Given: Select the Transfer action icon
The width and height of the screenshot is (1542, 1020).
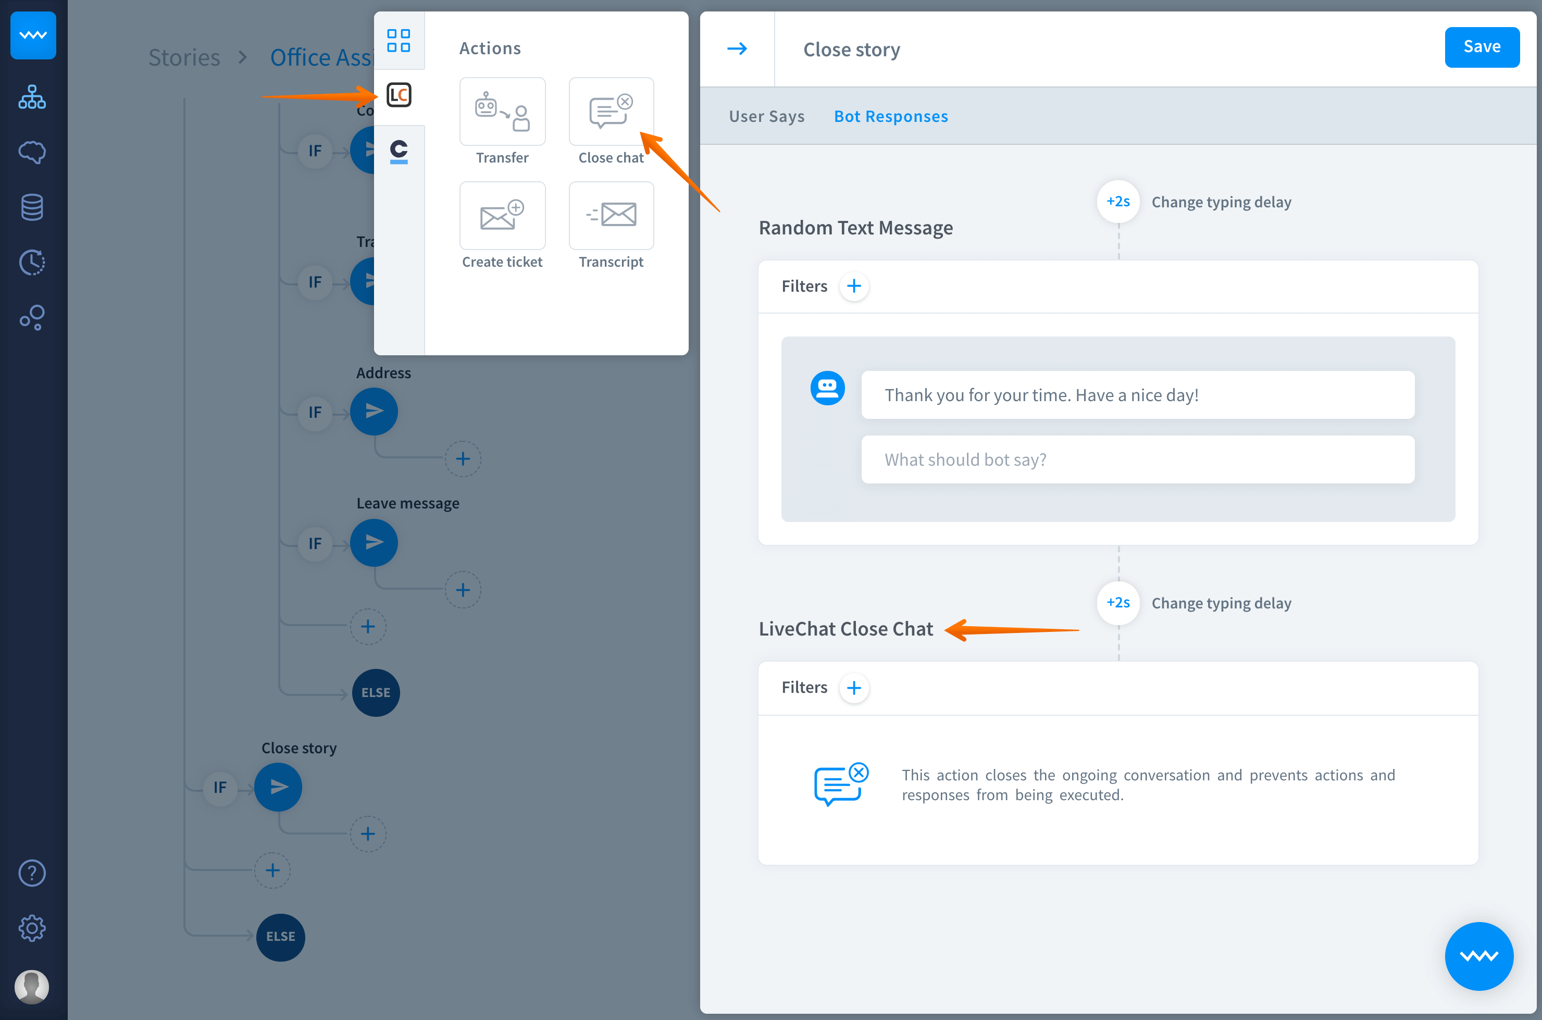Looking at the screenshot, I should (x=502, y=112).
